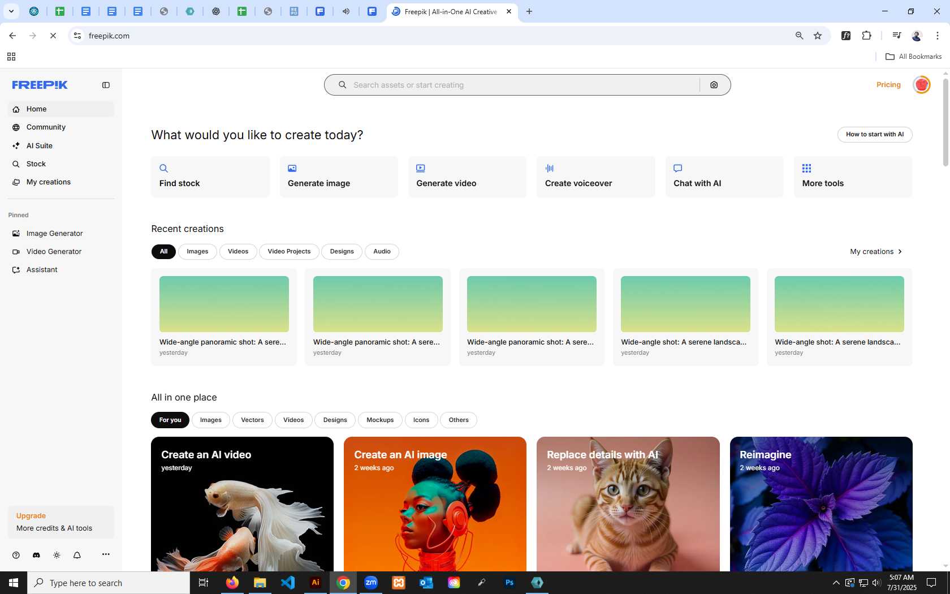Select the Videos filter in Recent creations
This screenshot has height=594, width=950.
tap(238, 252)
